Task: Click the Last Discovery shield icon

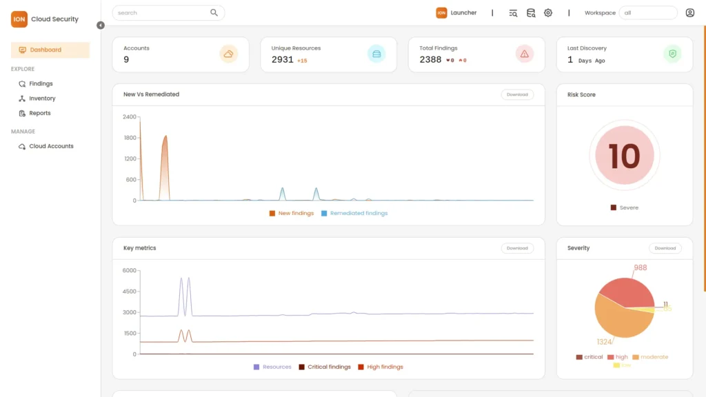Action: [x=673, y=54]
